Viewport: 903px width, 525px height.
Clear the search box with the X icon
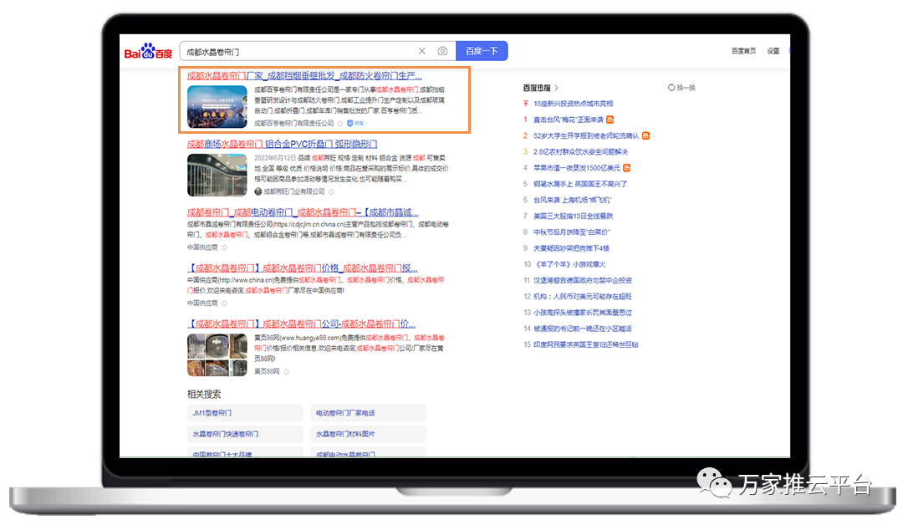[x=422, y=51]
